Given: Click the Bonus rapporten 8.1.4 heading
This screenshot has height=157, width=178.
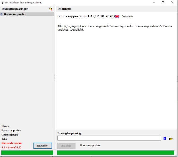Looking at the screenshot, I should 86,16.
